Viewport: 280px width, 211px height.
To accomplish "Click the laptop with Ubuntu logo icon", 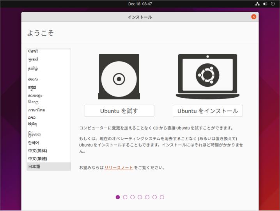I will (x=207, y=77).
